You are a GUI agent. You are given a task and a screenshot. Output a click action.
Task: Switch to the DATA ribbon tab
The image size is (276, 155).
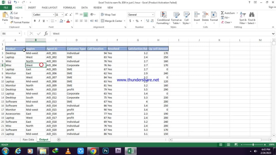(84, 7)
